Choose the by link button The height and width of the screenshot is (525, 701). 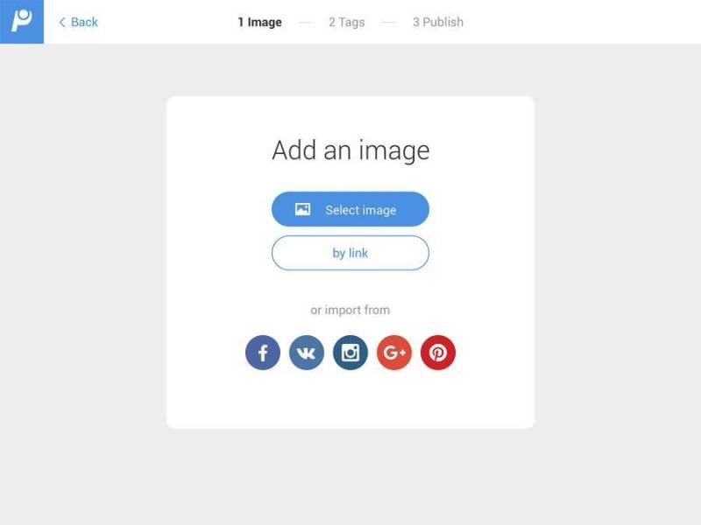click(350, 253)
